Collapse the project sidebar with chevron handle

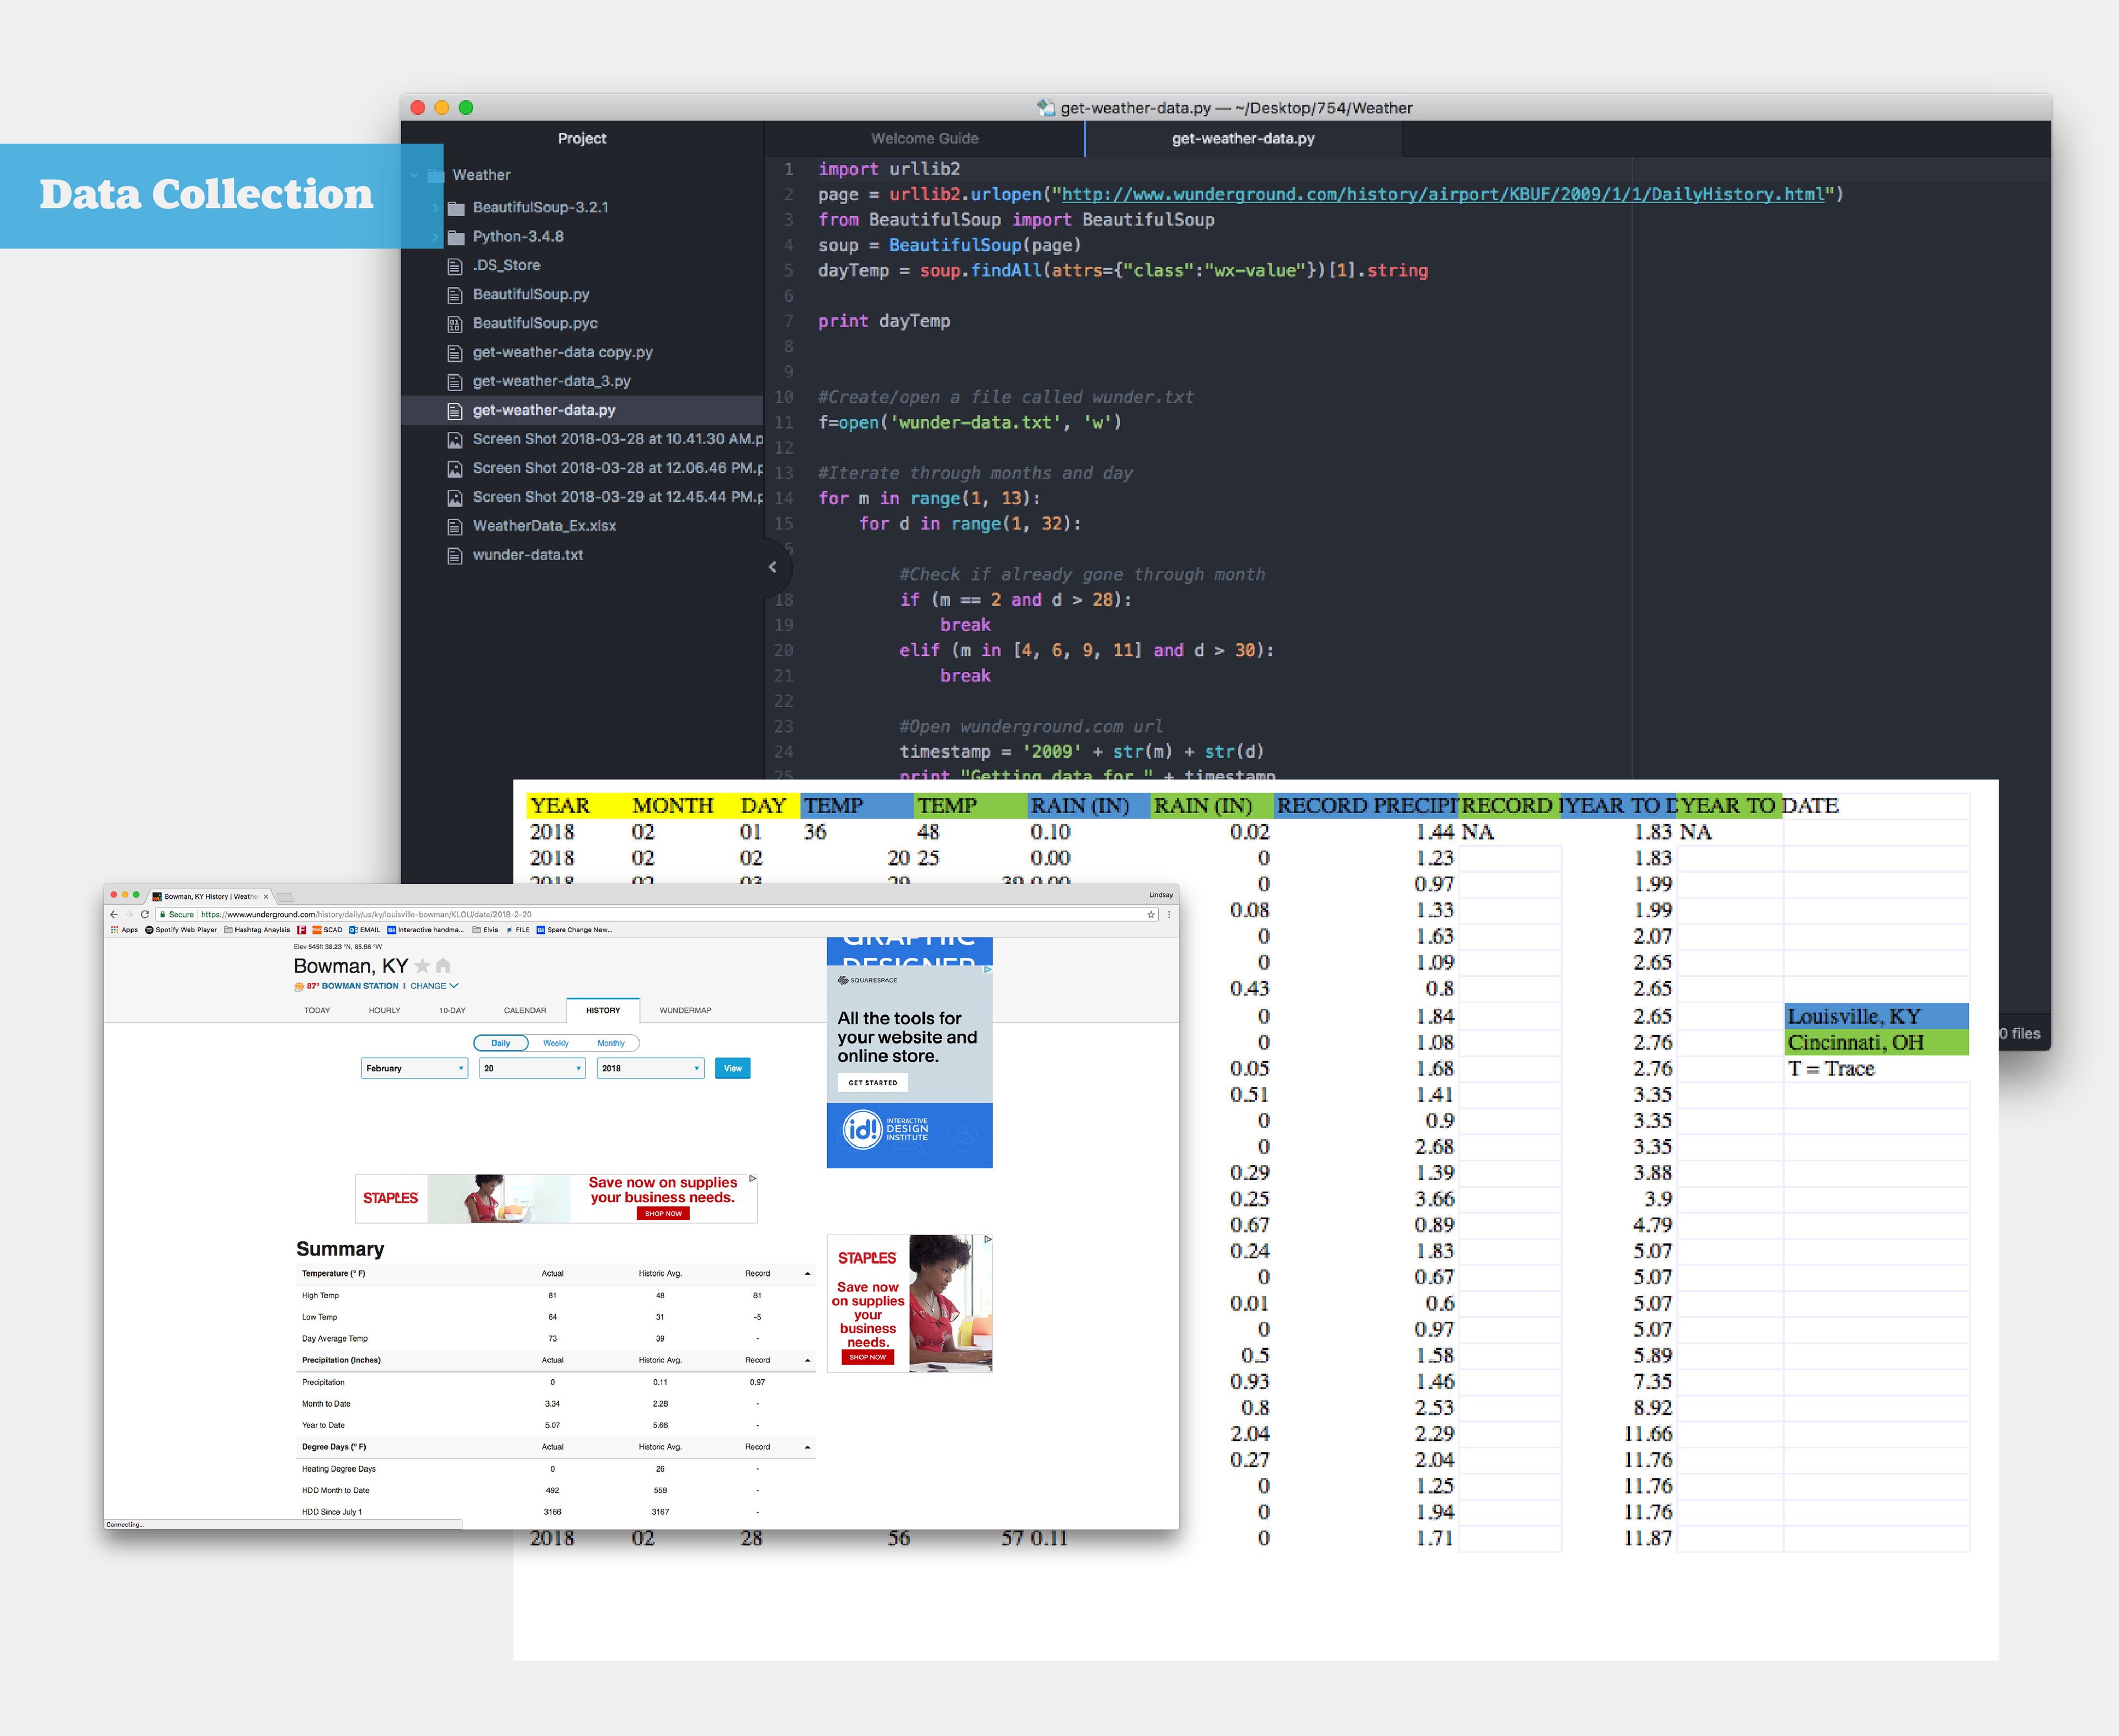point(773,567)
